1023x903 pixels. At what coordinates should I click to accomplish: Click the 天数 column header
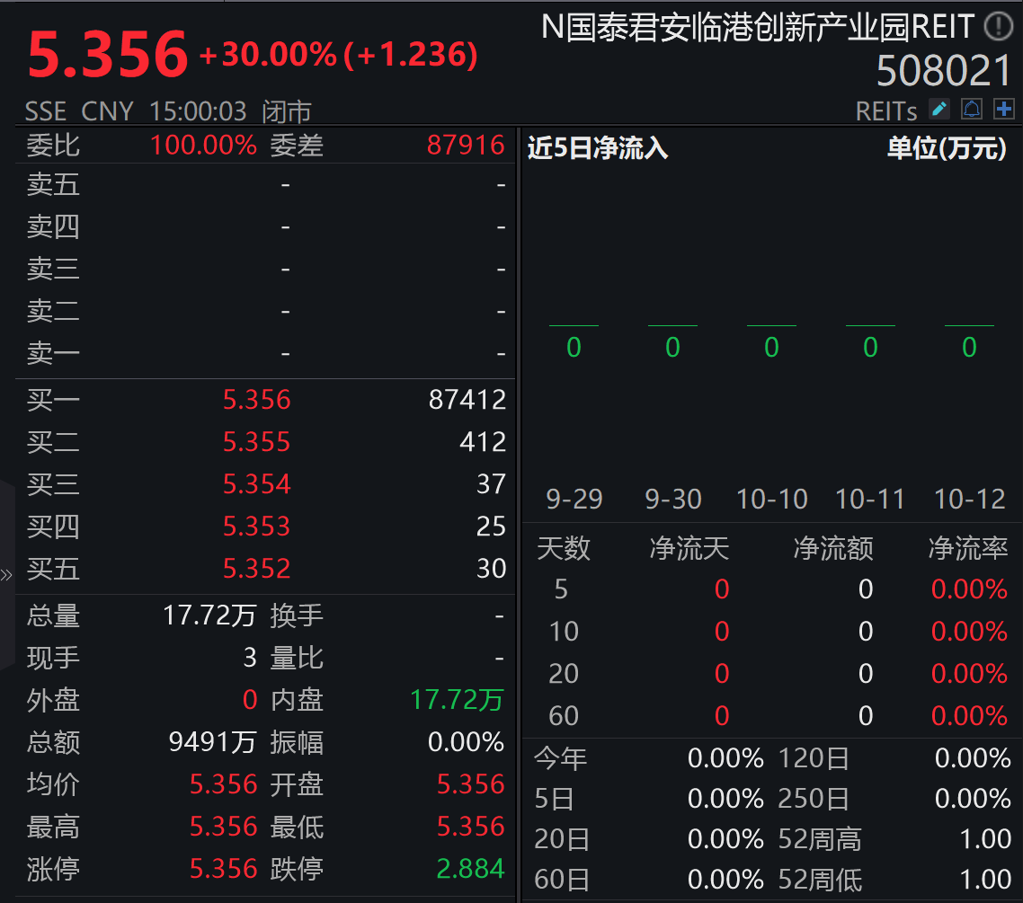click(x=563, y=548)
